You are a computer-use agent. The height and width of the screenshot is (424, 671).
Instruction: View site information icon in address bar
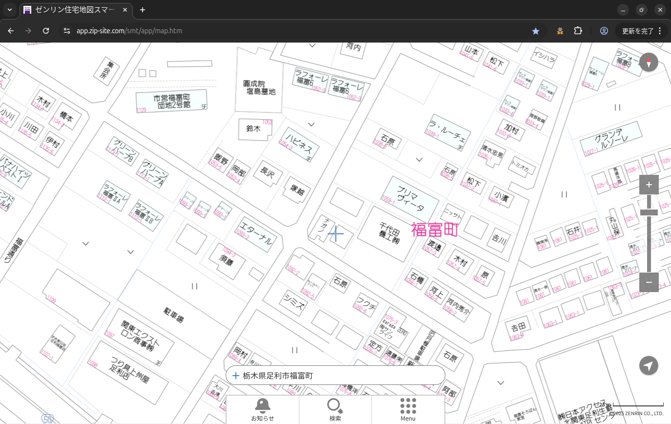click(67, 31)
